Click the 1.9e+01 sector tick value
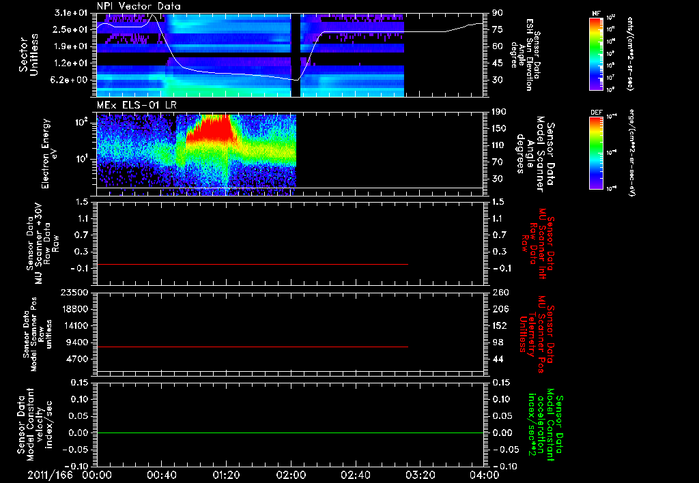 tap(71, 46)
